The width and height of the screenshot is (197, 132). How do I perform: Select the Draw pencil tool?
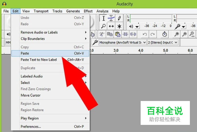click(x=119, y=18)
